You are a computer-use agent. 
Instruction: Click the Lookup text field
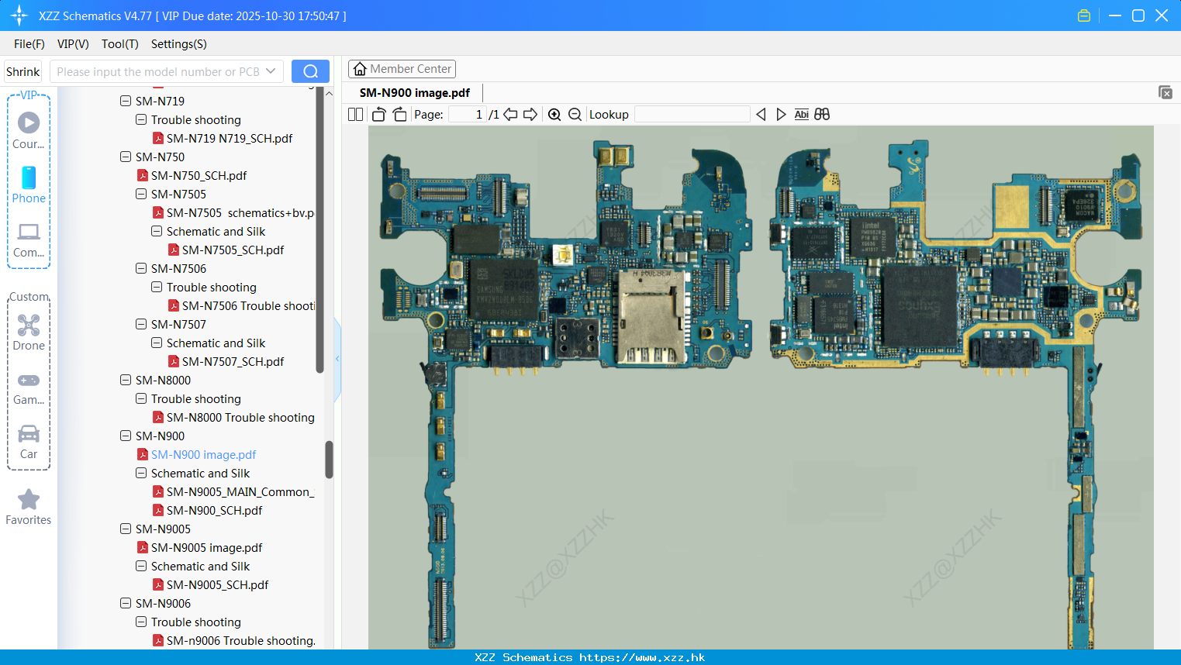[692, 114]
